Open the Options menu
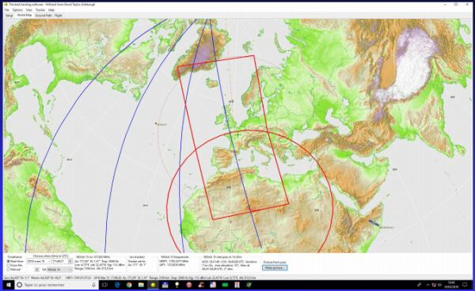 point(17,10)
